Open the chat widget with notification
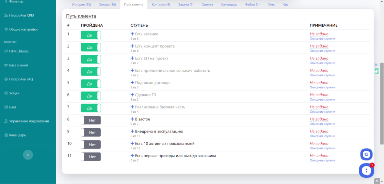 pos(366,170)
